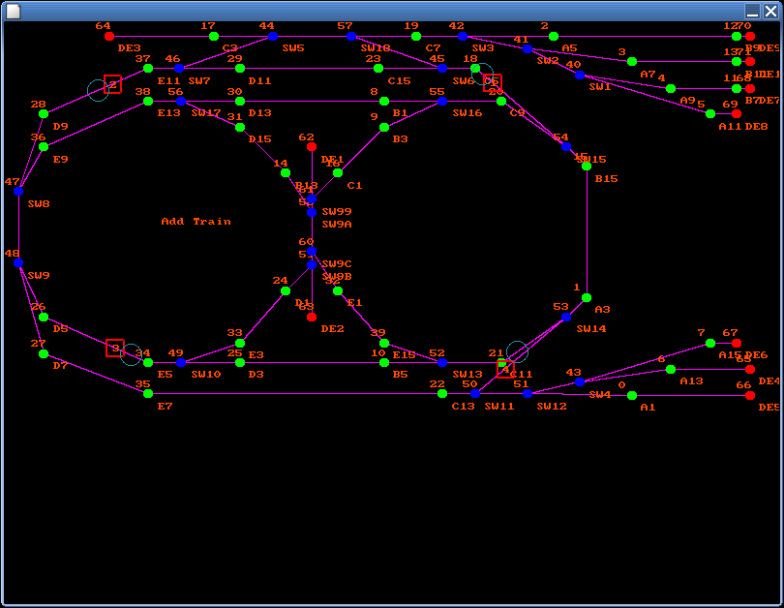Image resolution: width=784 pixels, height=608 pixels.
Task: Select green sensor node A1 numbered 0
Action: tap(632, 396)
